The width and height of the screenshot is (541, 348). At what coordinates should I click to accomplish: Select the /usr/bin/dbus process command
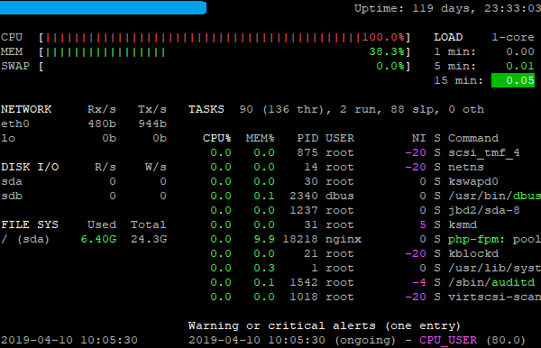(x=494, y=196)
